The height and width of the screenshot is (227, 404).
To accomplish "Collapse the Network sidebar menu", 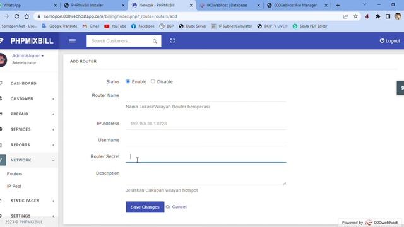I will pos(29,160).
